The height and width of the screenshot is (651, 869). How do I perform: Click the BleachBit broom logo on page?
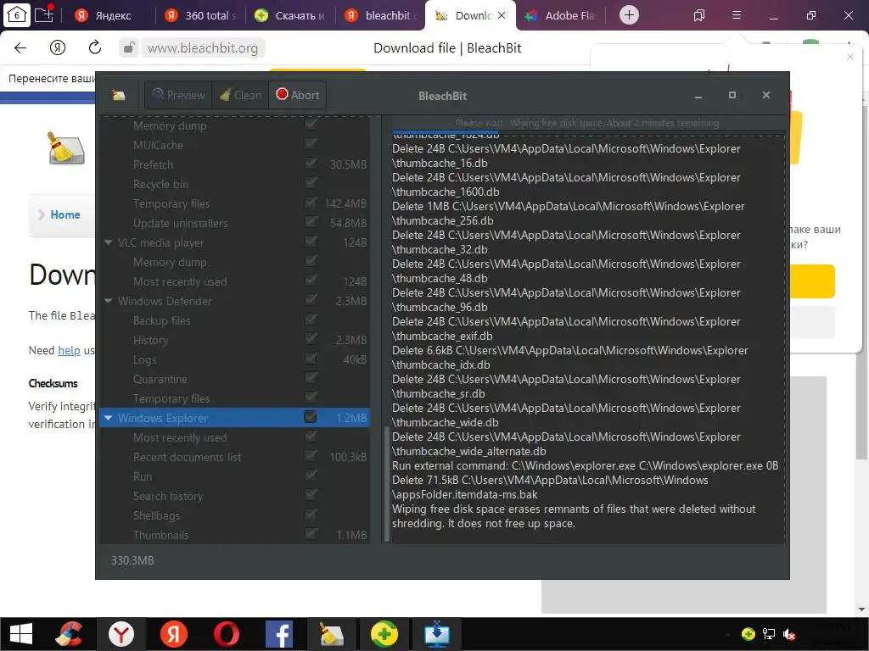66,147
